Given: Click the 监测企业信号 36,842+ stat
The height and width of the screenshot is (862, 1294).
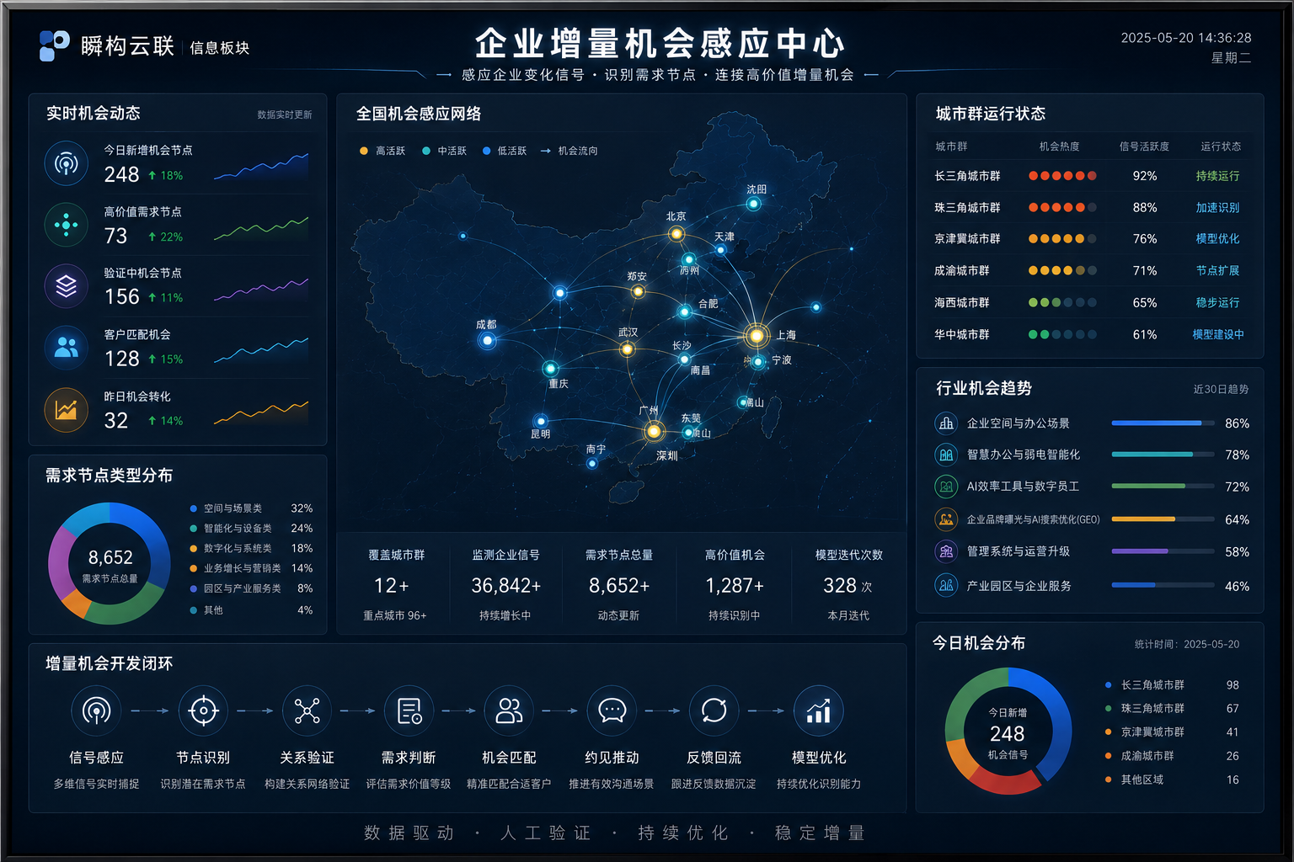Looking at the screenshot, I should click(505, 585).
